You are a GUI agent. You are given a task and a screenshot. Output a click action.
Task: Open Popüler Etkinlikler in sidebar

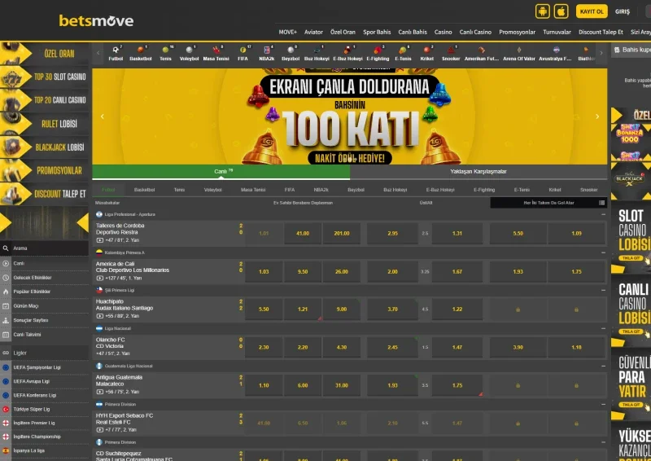[x=32, y=292]
